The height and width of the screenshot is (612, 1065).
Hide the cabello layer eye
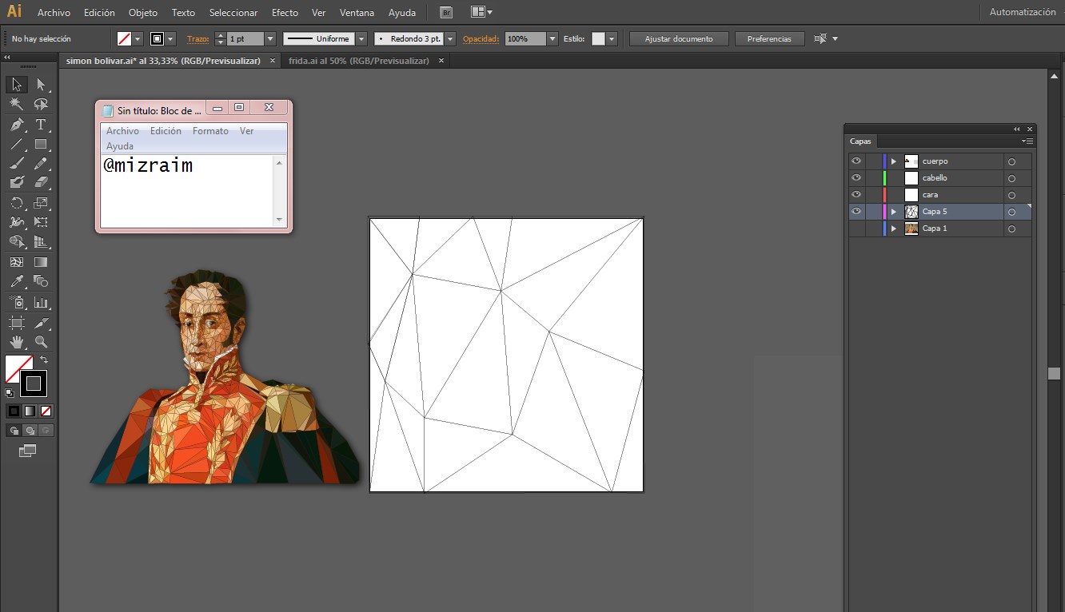(856, 177)
